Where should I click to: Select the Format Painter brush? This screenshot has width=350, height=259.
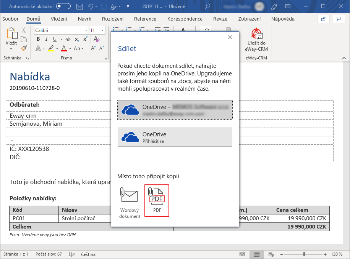click(24, 48)
